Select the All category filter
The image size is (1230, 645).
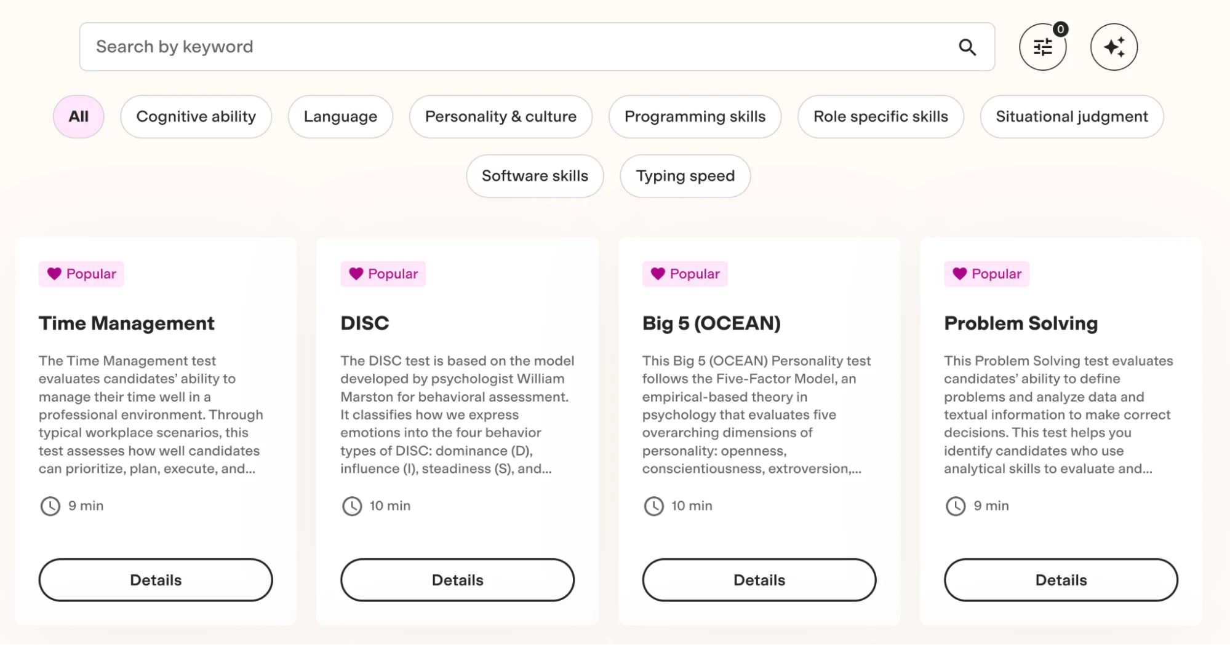79,117
